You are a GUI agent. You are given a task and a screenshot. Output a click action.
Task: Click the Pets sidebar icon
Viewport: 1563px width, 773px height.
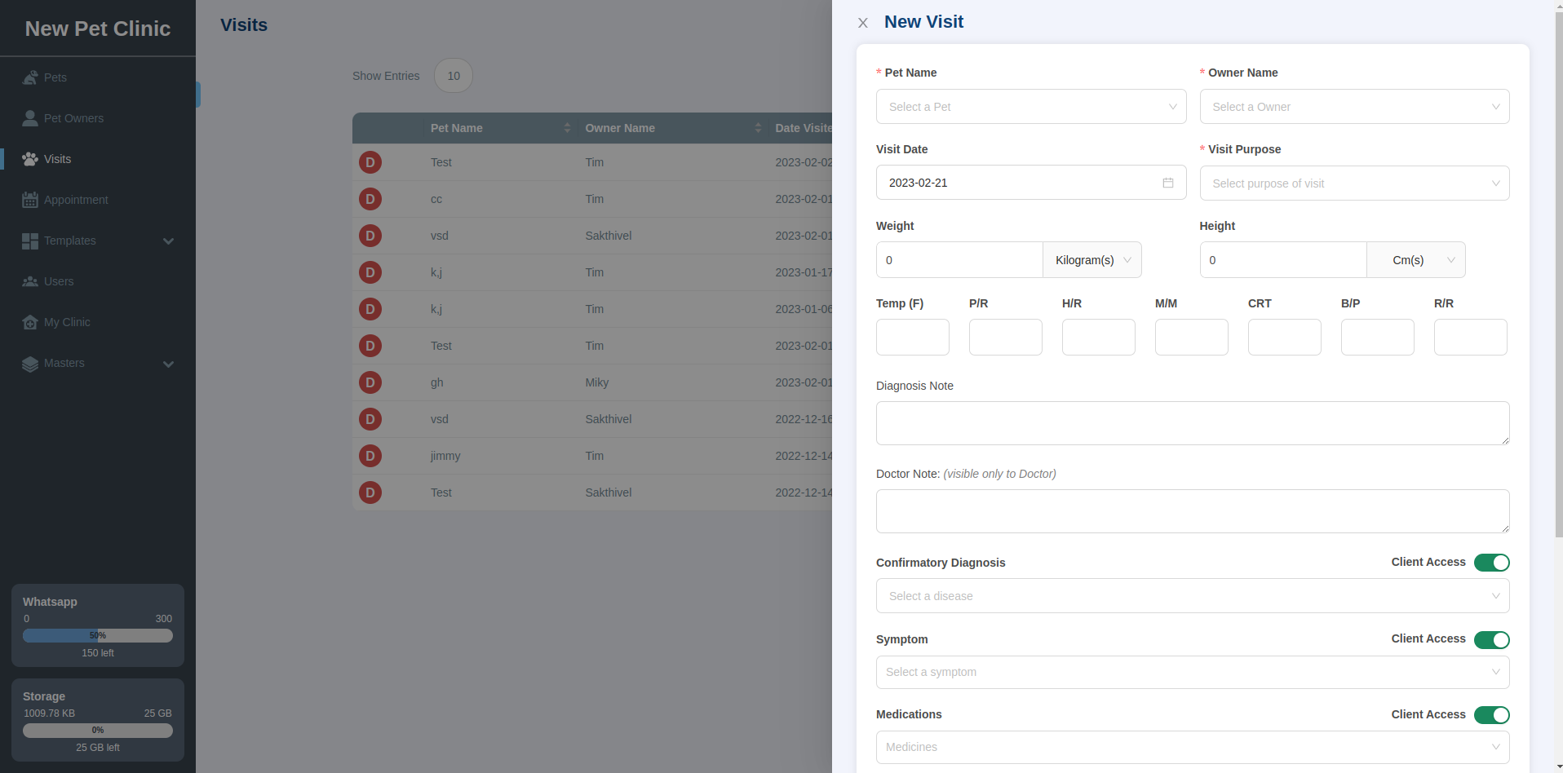pos(30,77)
